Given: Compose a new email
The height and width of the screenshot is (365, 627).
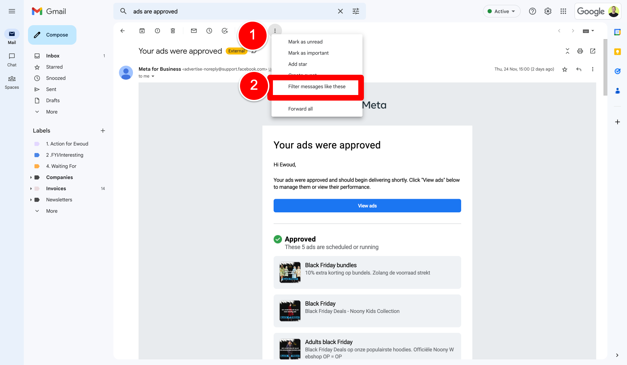Looking at the screenshot, I should [x=52, y=35].
